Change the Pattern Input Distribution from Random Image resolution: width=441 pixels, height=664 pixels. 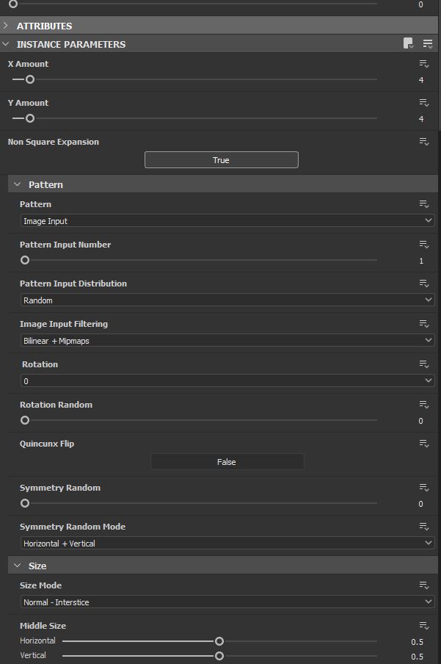pos(225,300)
